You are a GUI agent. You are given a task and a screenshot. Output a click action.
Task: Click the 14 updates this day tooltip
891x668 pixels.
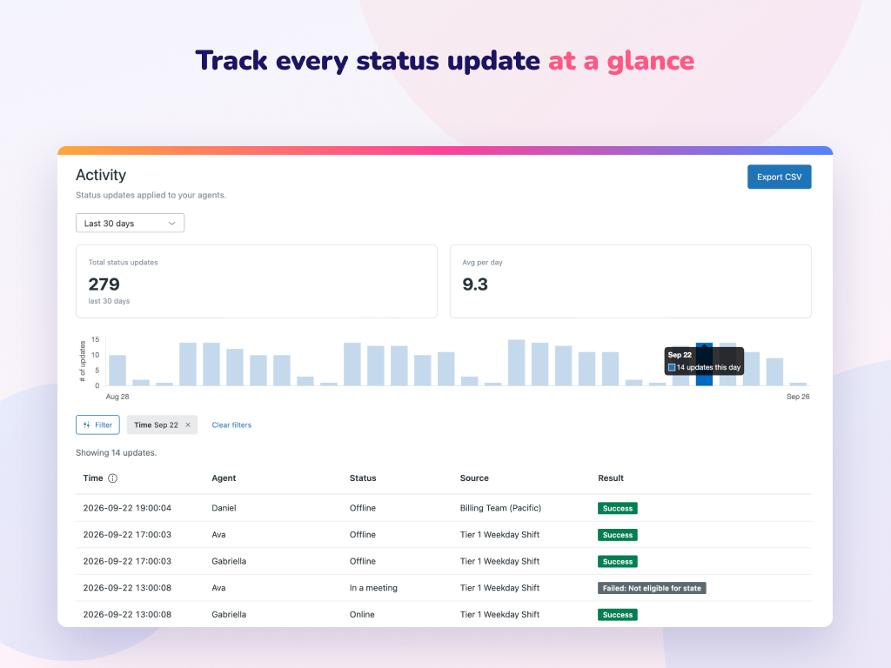[704, 361]
